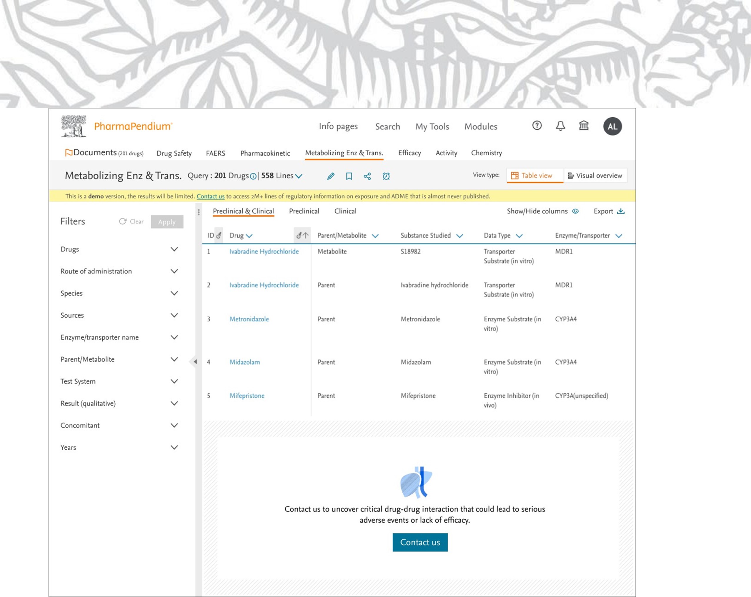751x597 pixels.
Task: Switch to Chemistry tab
Action: point(486,153)
